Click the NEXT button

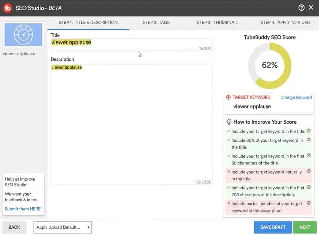(x=305, y=227)
